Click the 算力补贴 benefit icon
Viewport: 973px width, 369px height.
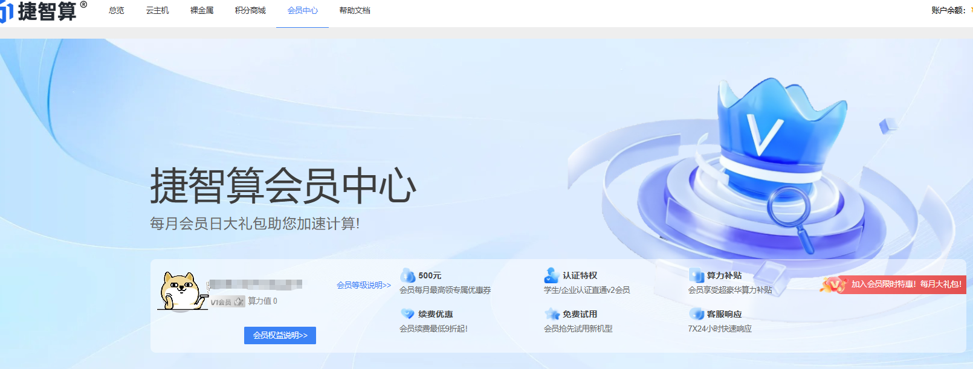pos(696,275)
